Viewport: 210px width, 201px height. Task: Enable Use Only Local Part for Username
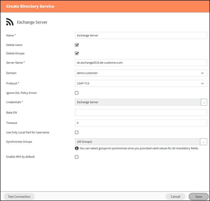click(77, 132)
